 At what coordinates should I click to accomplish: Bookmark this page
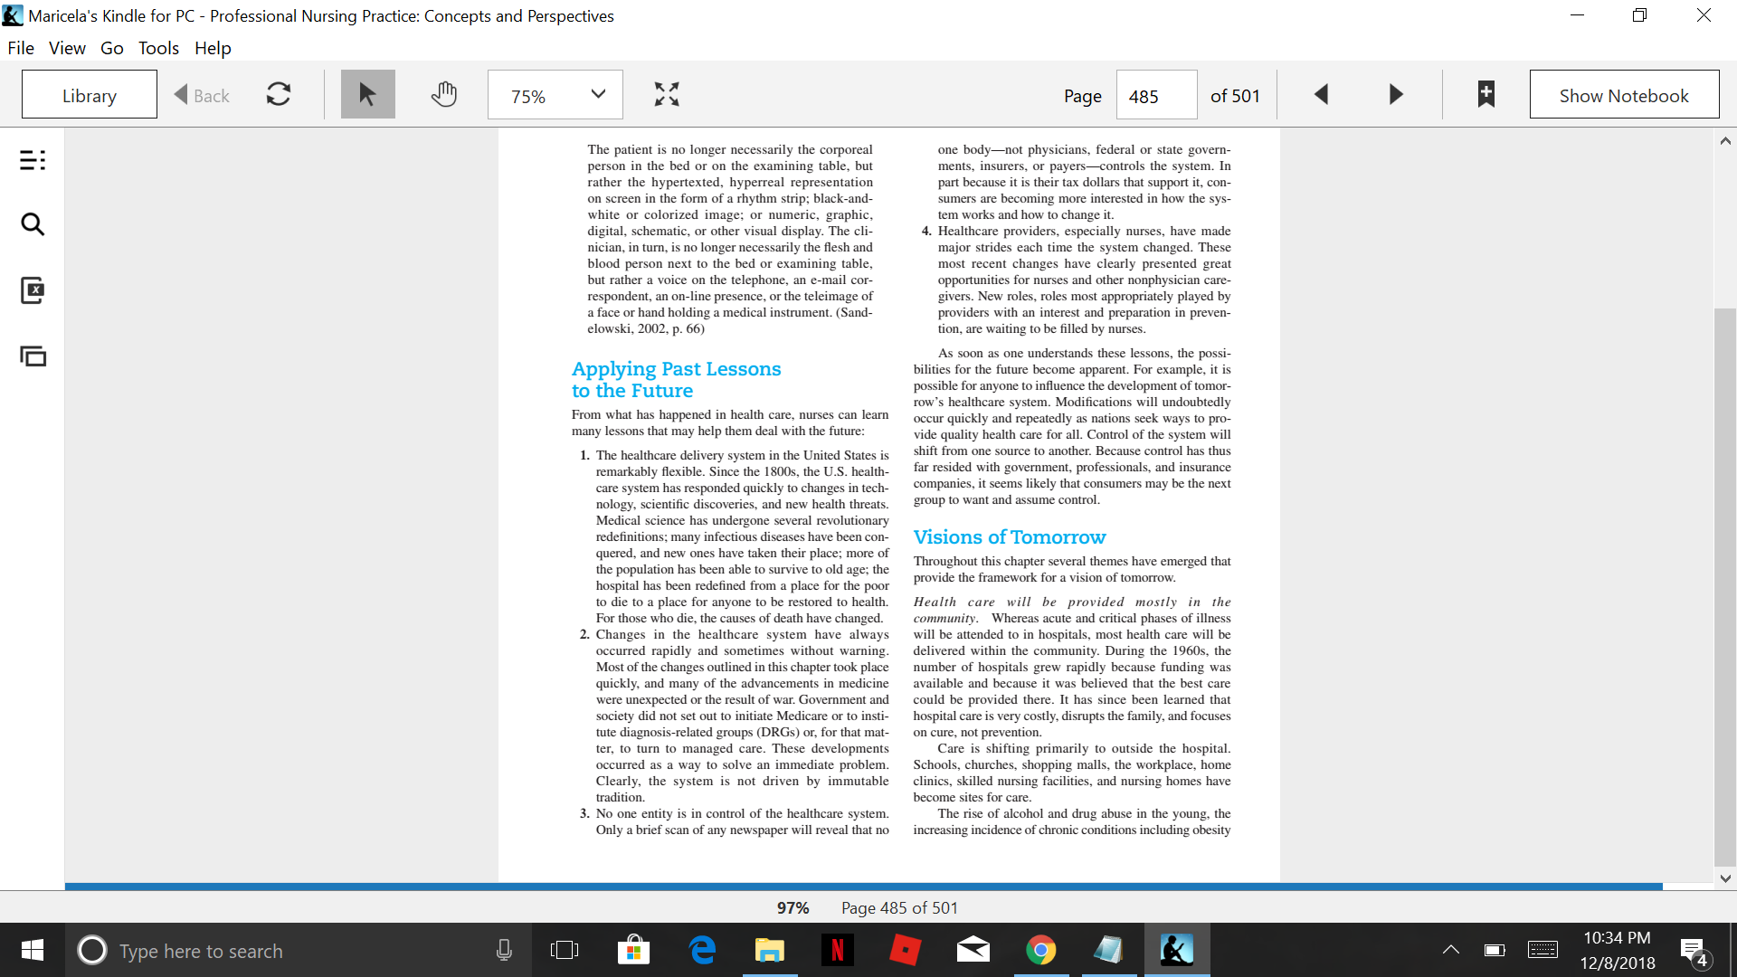(1485, 94)
